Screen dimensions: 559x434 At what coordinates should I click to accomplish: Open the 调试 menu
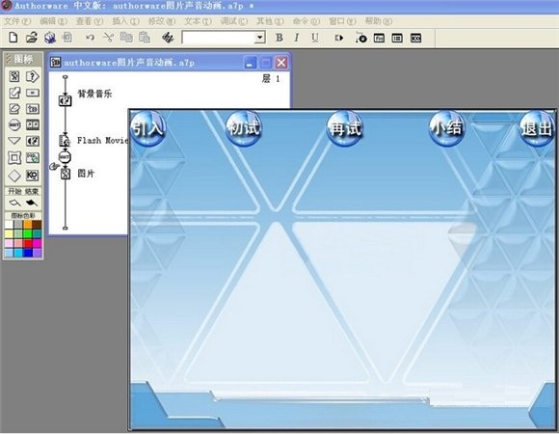point(234,21)
